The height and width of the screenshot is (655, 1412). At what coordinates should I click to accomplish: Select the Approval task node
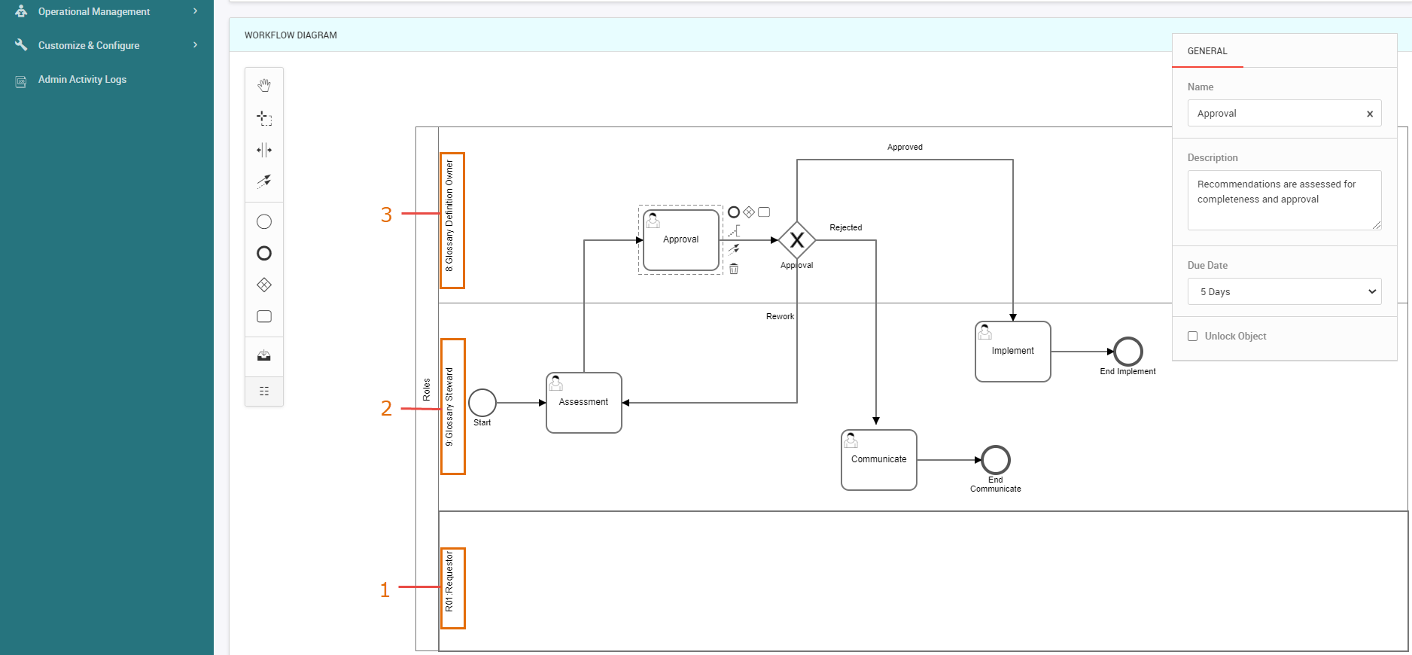pyautogui.click(x=681, y=240)
